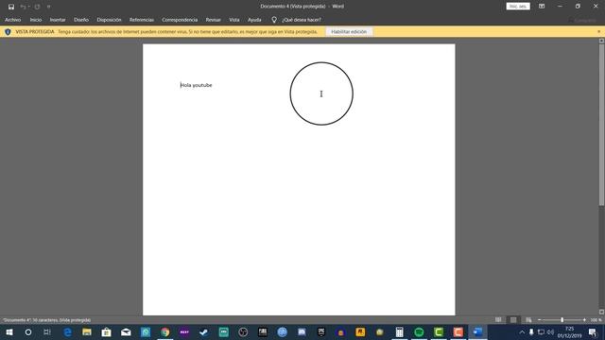Open the Undo history dropdown arrow
Viewport: 605px width, 340px height.
29,7
